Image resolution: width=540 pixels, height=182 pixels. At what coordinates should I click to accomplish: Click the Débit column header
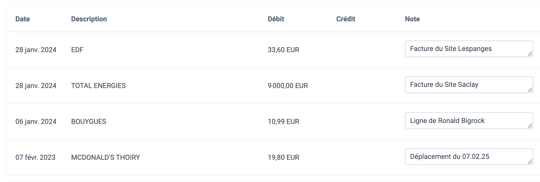click(x=276, y=19)
